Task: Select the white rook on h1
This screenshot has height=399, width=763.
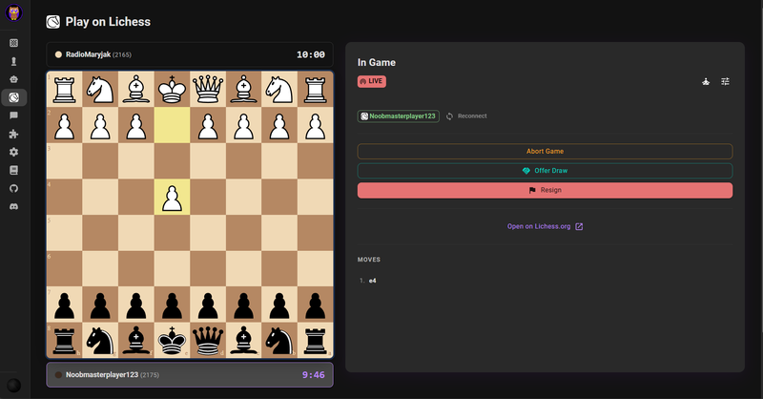Action: coord(64,90)
